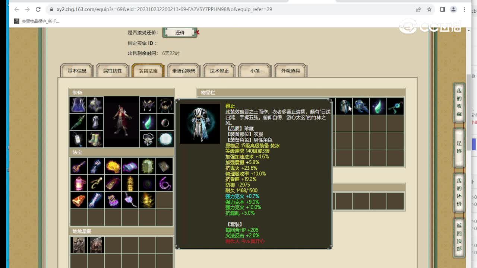Viewport: 477px width, 268px height.
Task: Click the address bar URL
Action: pyautogui.click(x=164, y=9)
